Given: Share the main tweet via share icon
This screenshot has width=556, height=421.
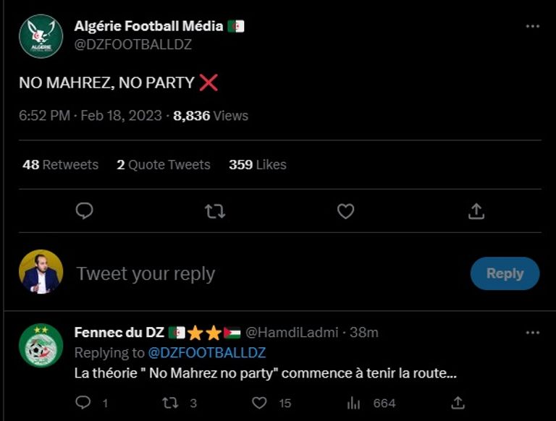Looking at the screenshot, I should pos(476,210).
